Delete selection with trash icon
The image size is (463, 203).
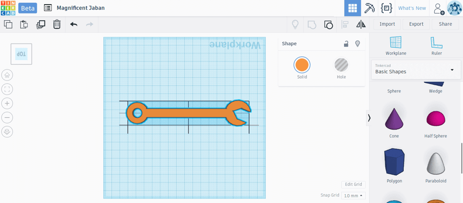[56, 24]
